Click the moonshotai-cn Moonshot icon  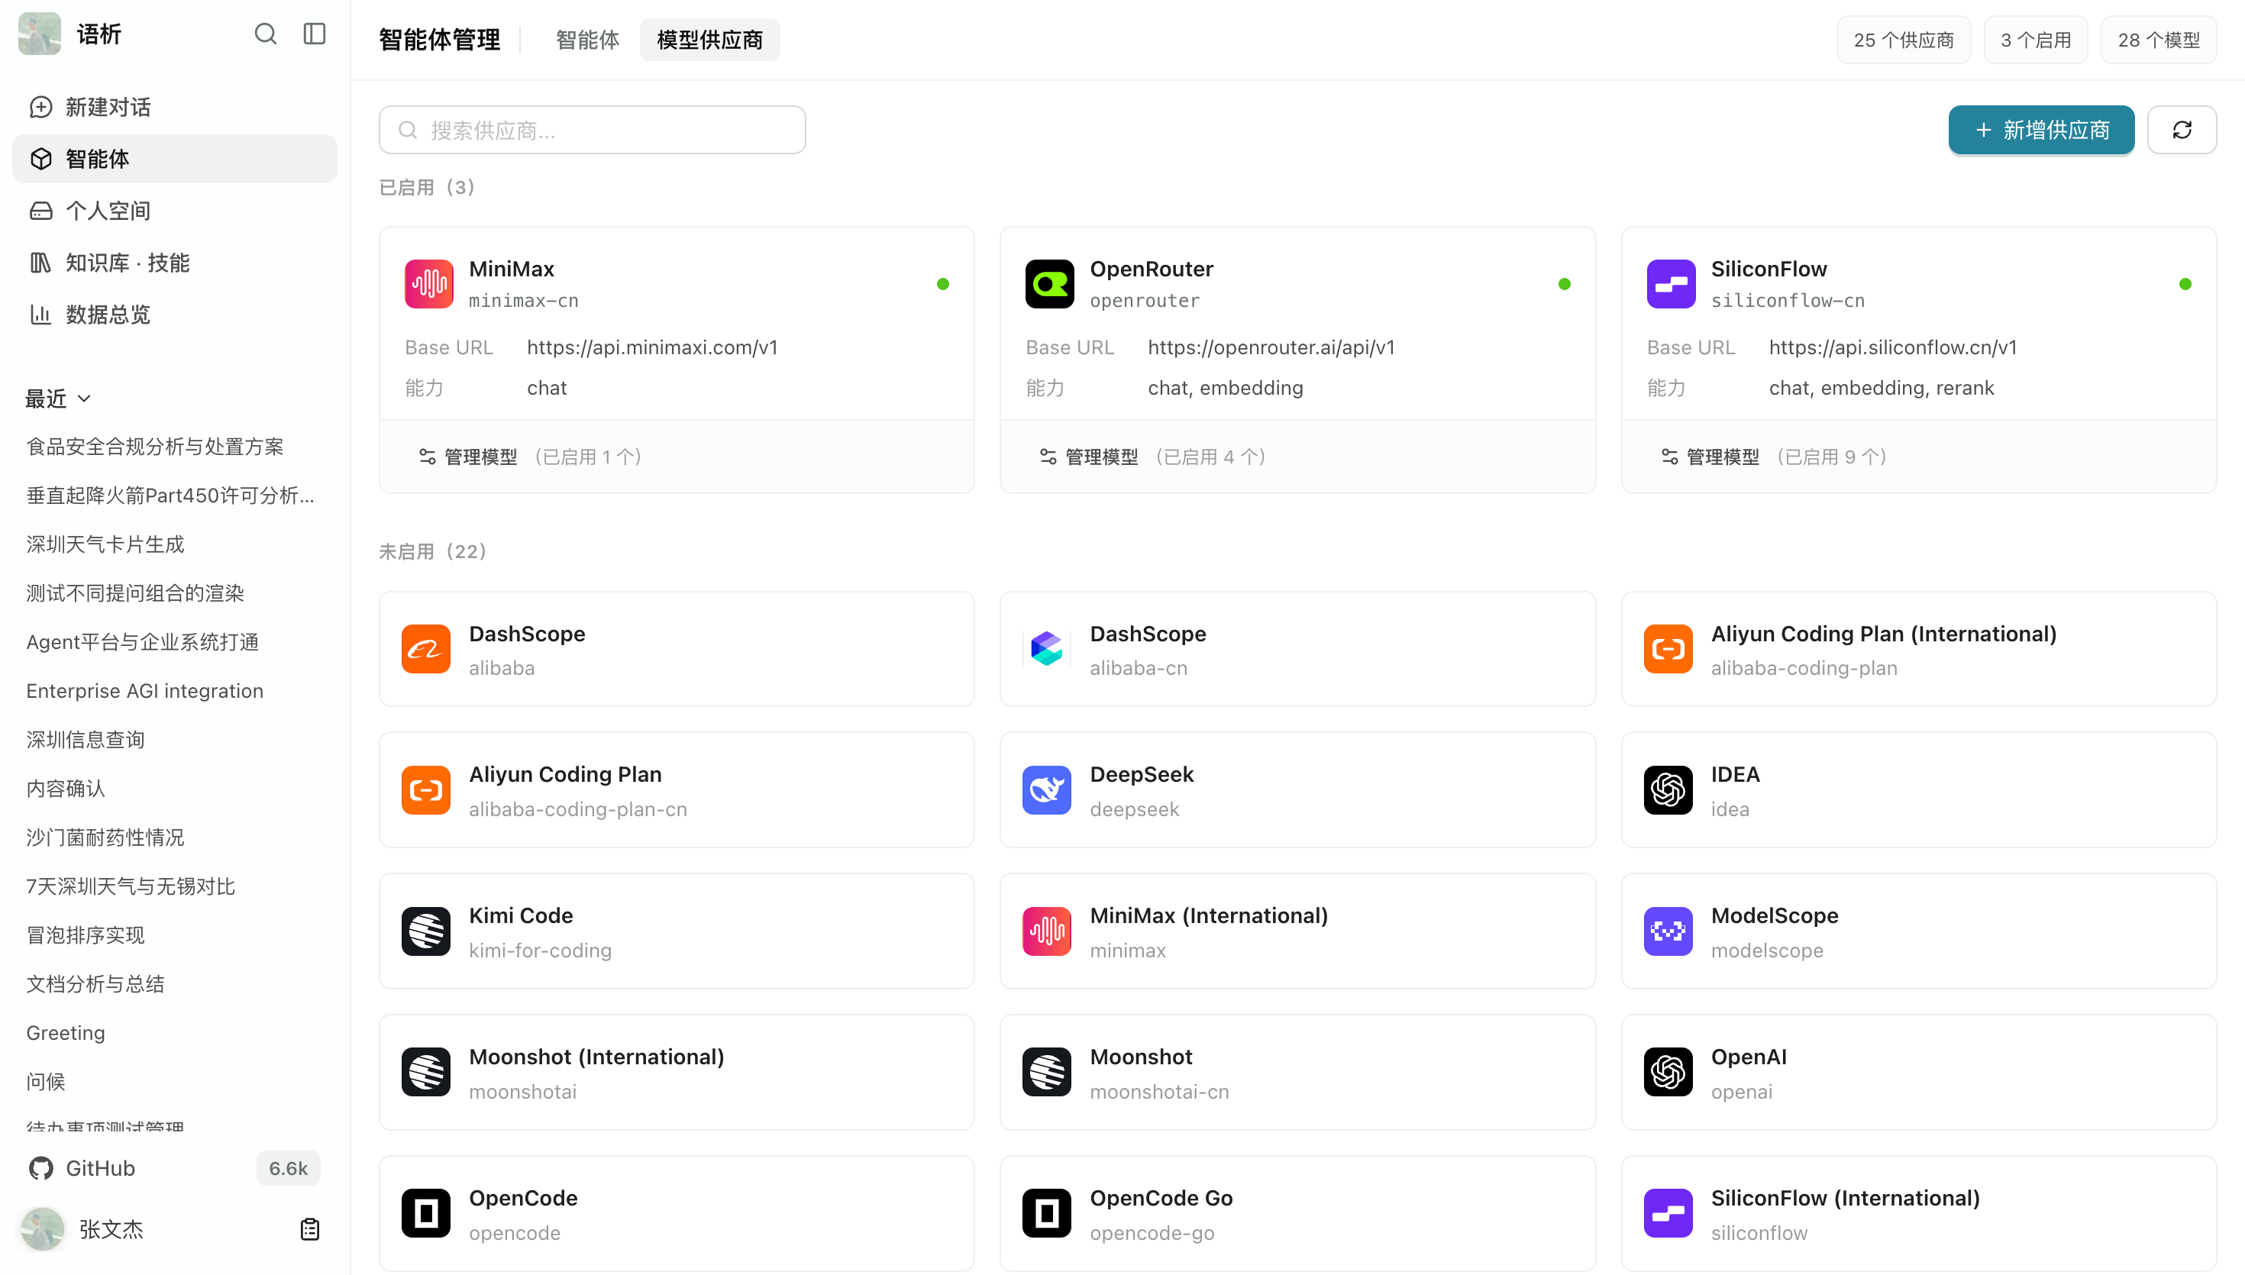click(x=1046, y=1072)
